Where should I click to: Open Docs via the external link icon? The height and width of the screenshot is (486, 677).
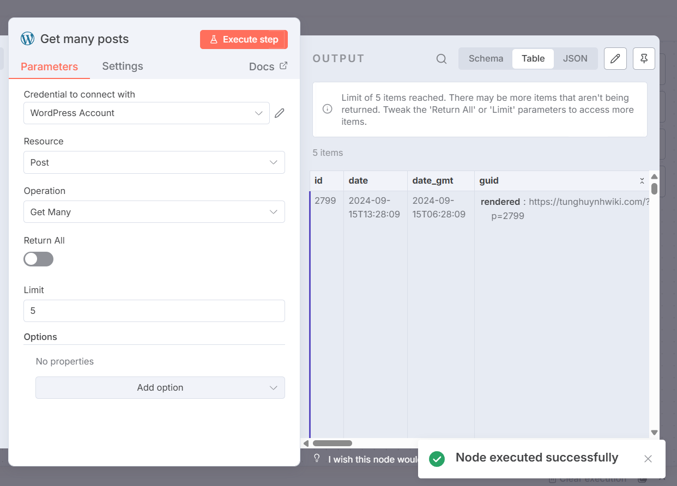(x=282, y=65)
